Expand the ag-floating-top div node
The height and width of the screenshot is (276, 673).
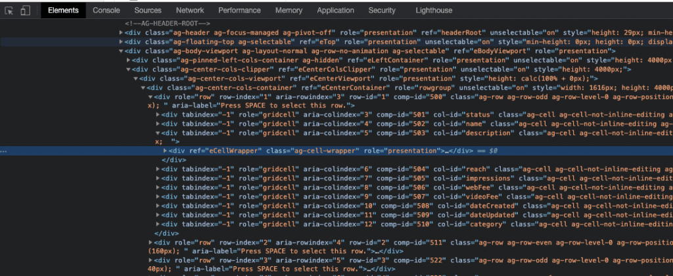tap(121, 42)
